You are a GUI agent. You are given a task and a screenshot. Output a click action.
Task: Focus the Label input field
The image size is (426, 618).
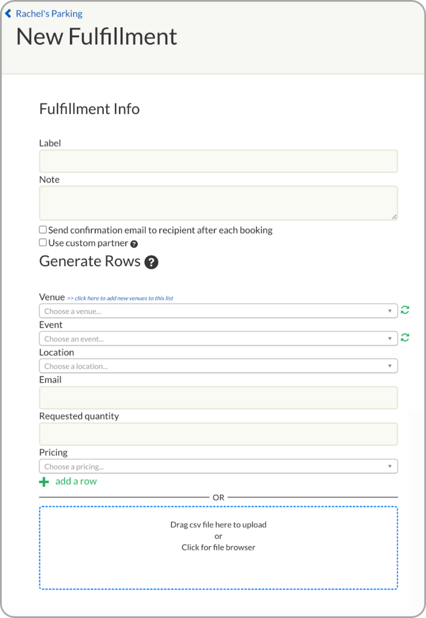(x=218, y=161)
